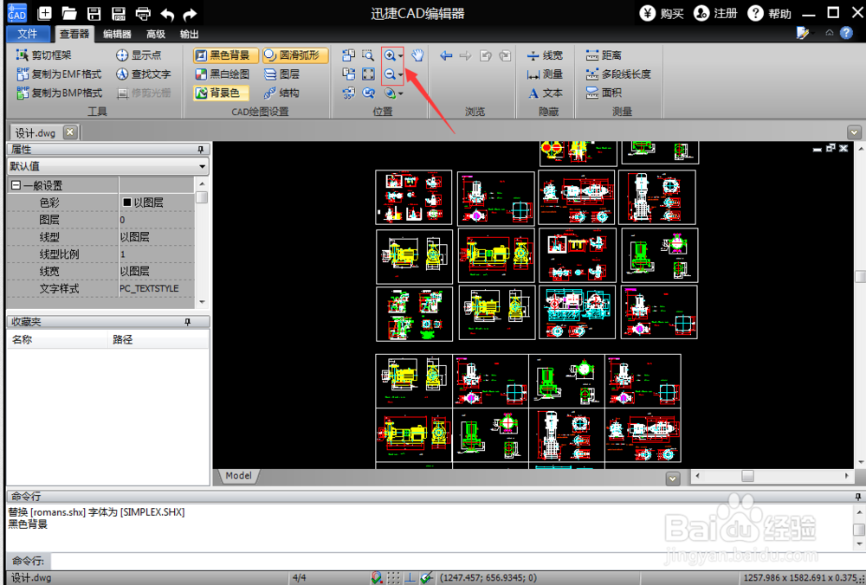Go forward with the grey right arrow

(466, 55)
